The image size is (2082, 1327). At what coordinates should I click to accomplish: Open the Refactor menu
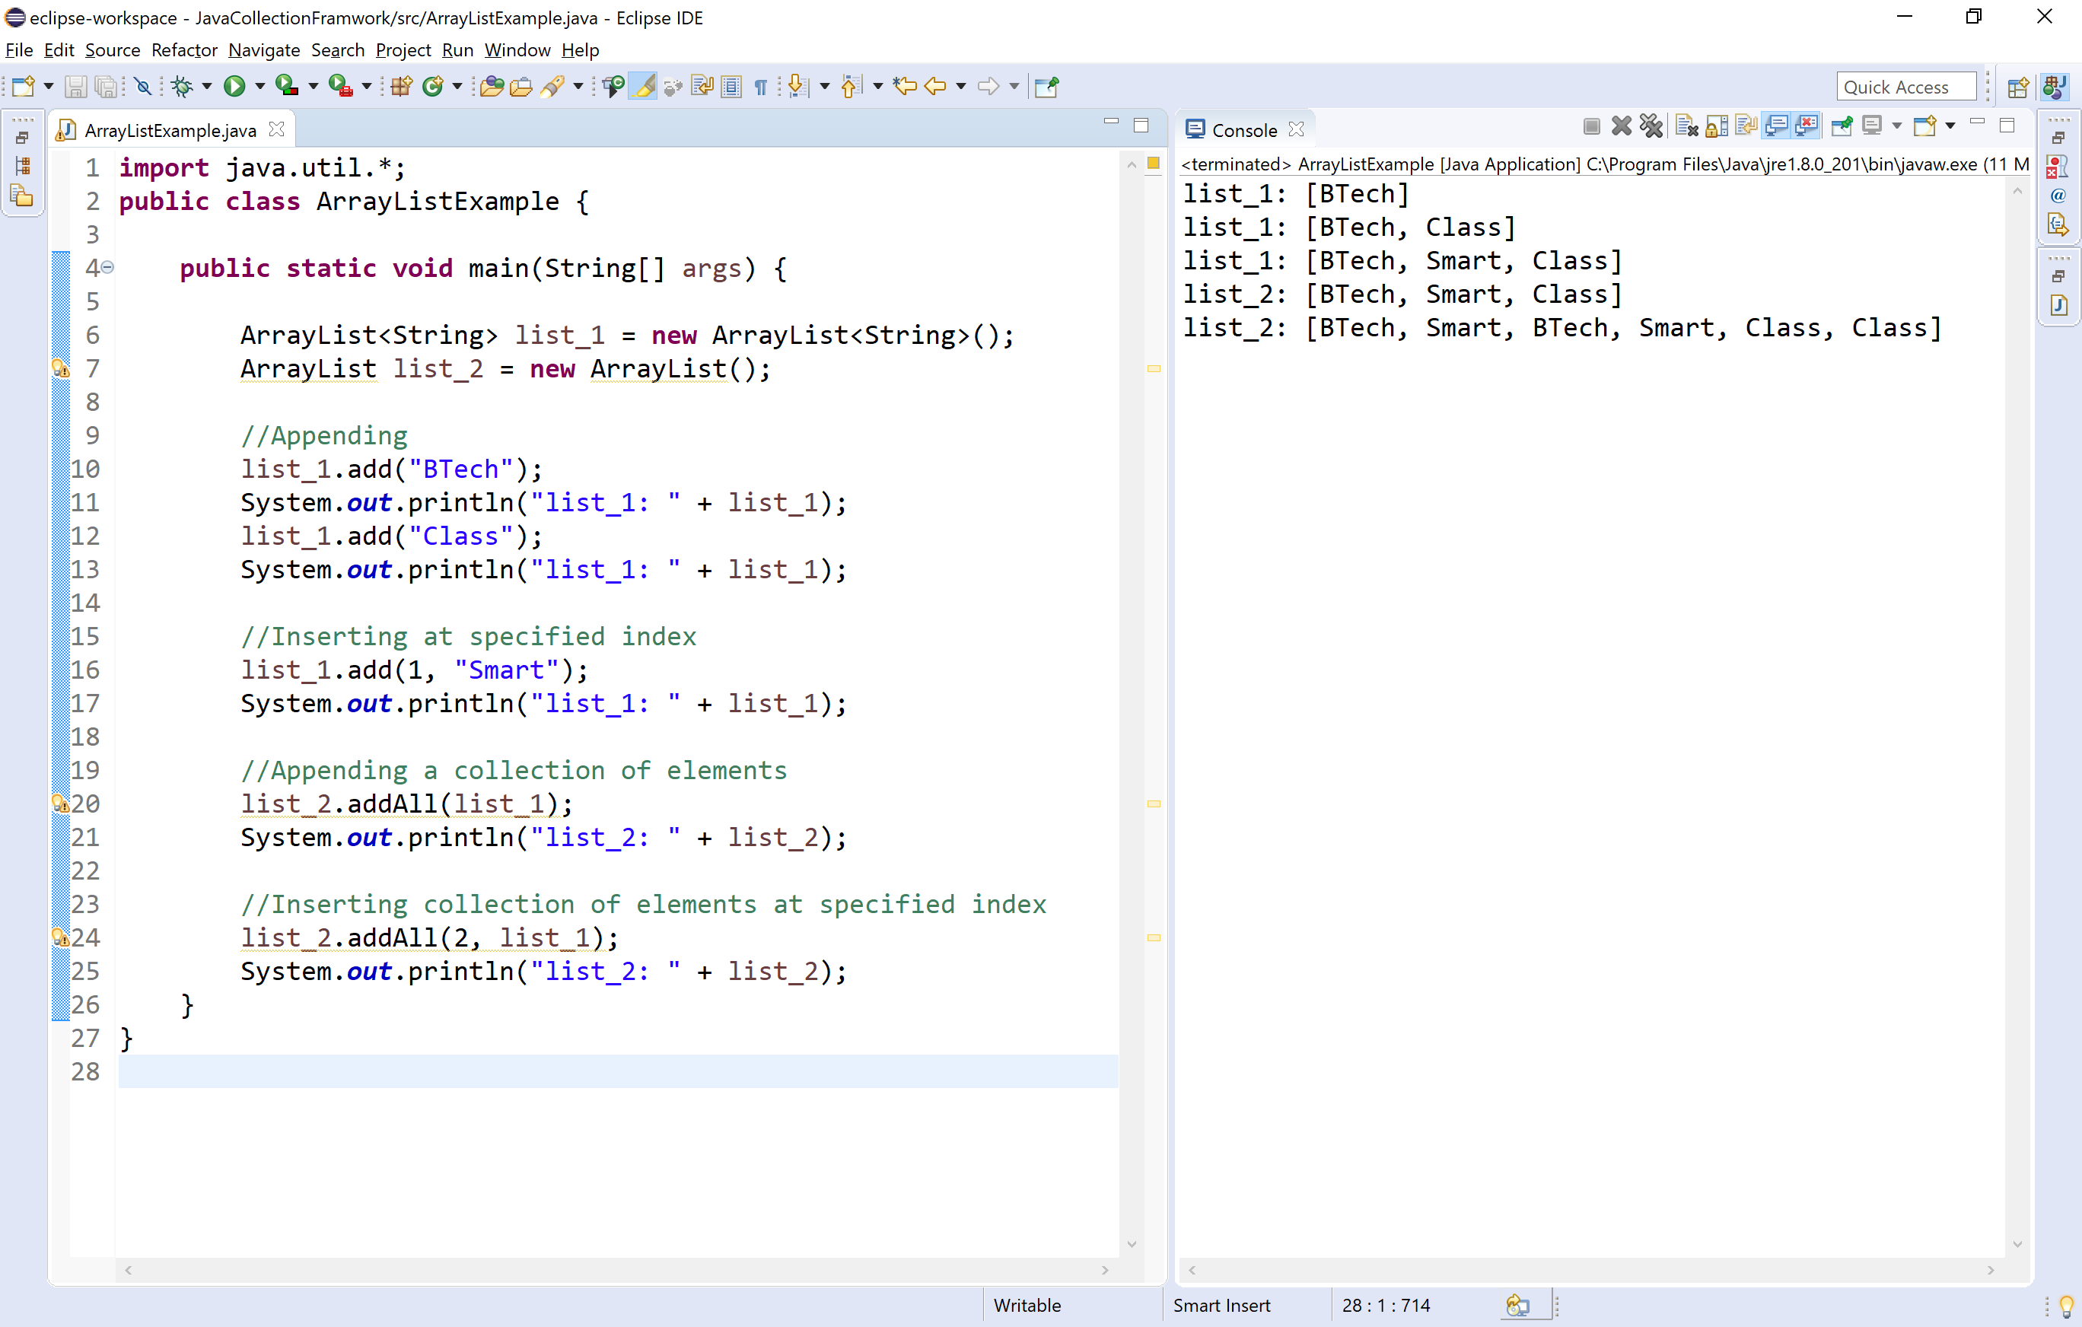(184, 50)
